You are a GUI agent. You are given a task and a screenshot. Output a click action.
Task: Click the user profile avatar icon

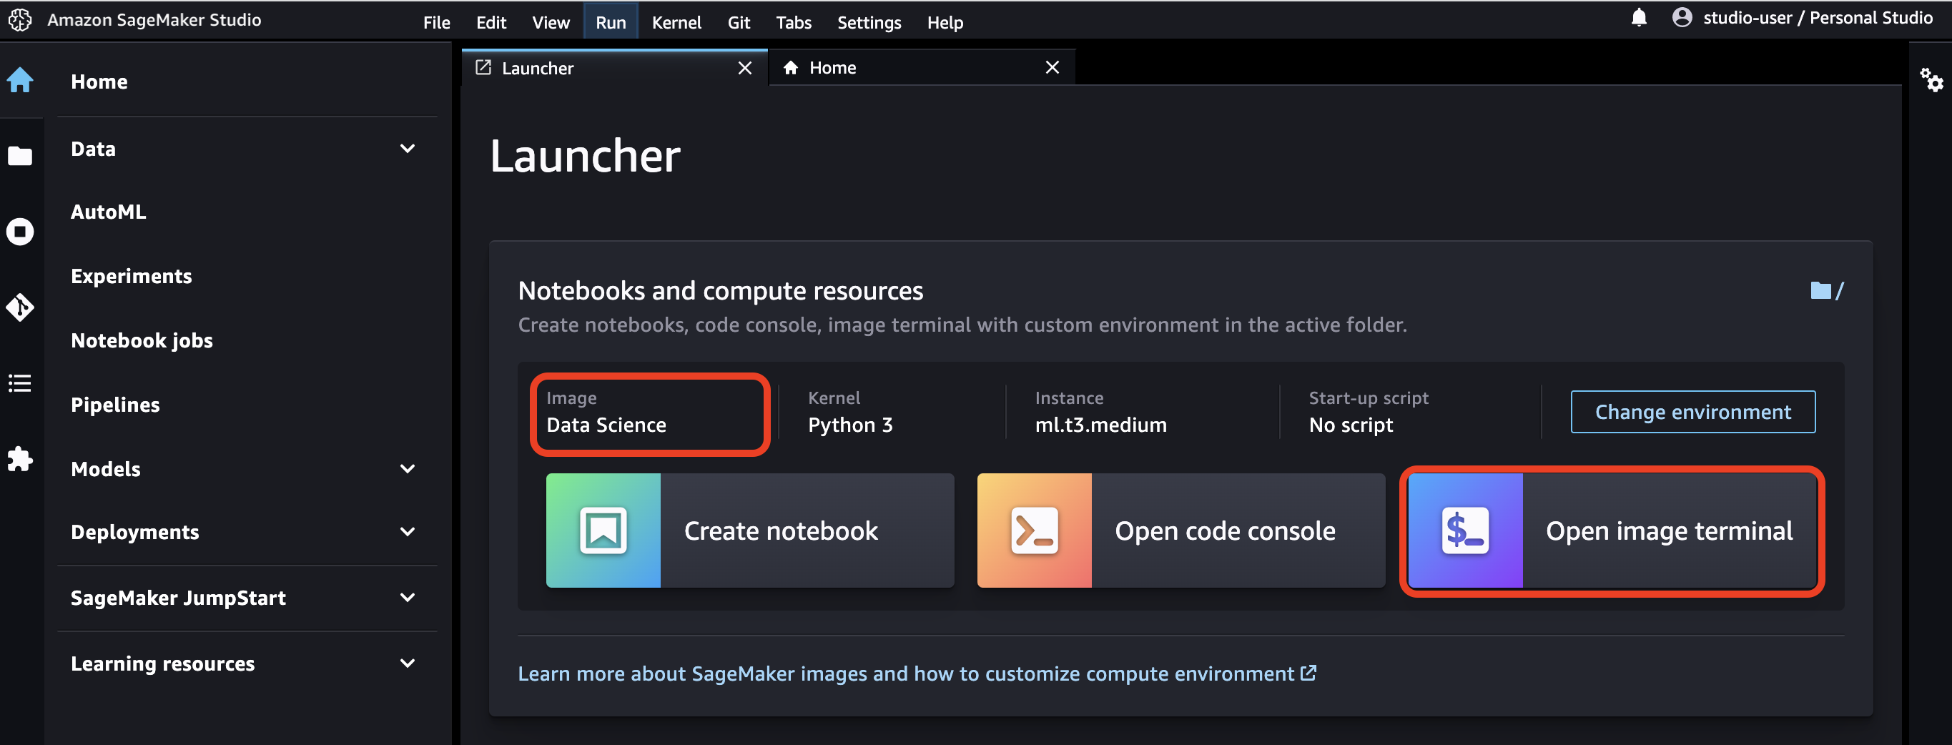[x=1682, y=17]
